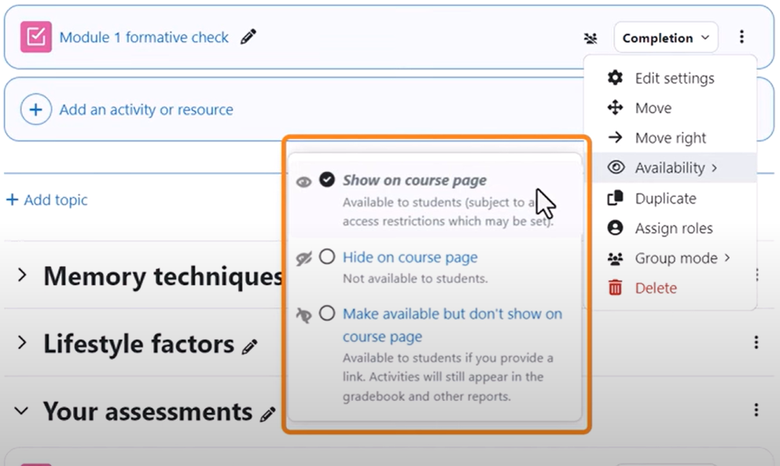This screenshot has height=466, width=780.
Task: Select the Hide on course page radio button
Action: [x=327, y=257]
